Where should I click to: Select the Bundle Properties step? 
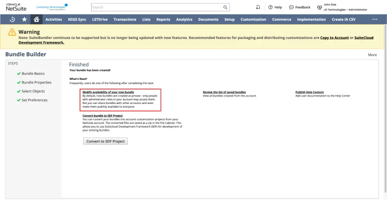click(x=37, y=83)
